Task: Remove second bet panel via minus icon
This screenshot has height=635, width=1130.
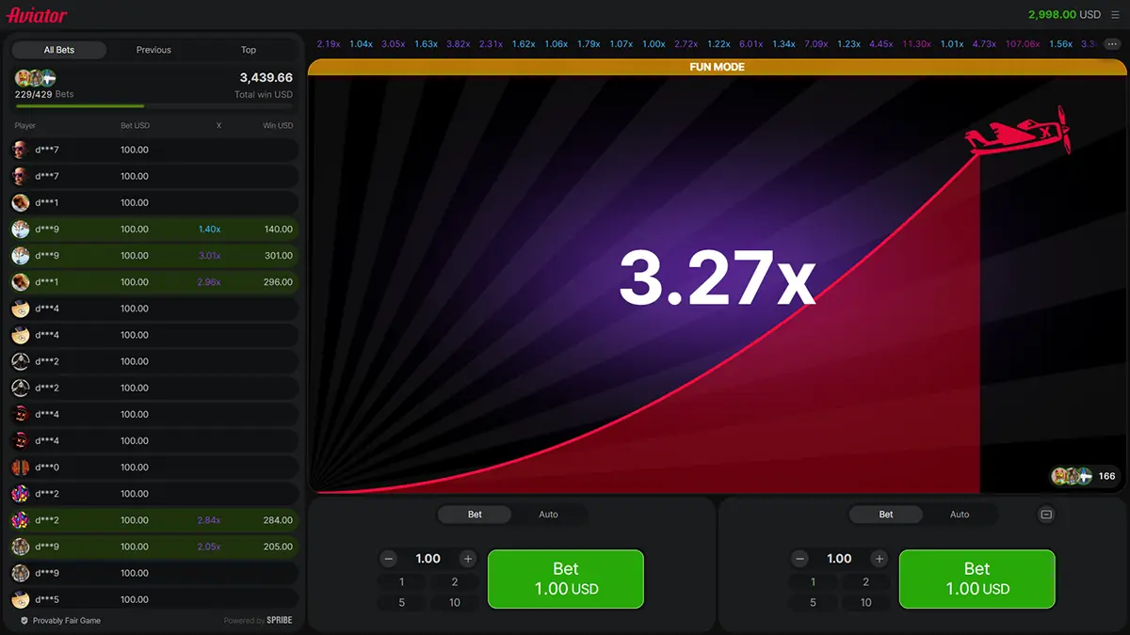Action: pyautogui.click(x=1046, y=515)
